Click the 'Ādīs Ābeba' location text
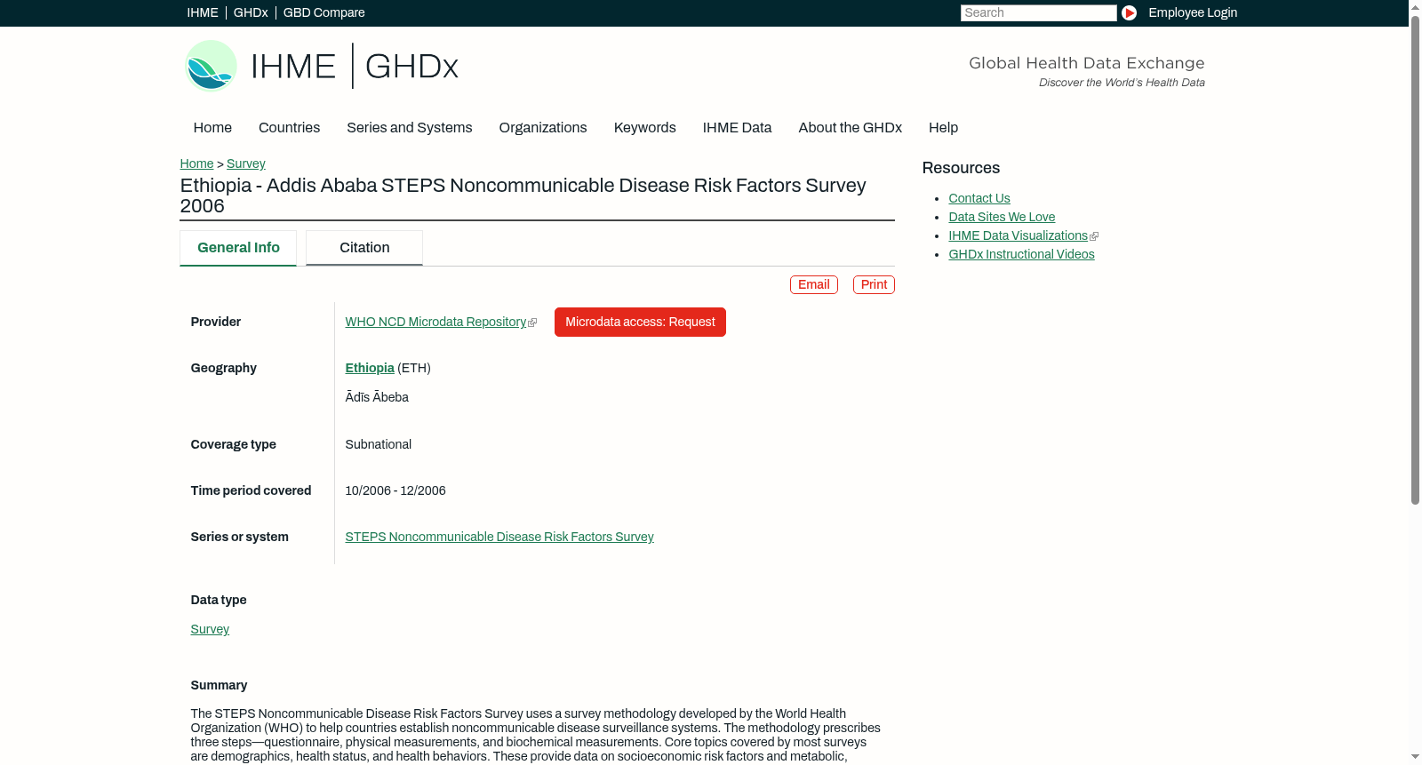Screen dimensions: 1422x765 (377, 397)
